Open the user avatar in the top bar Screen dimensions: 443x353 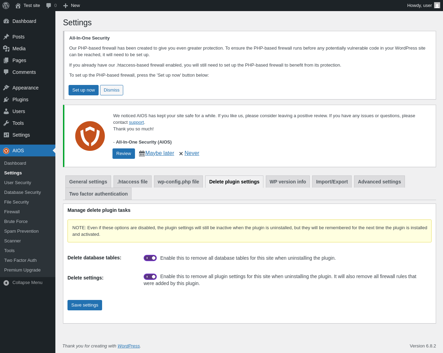click(x=437, y=5)
